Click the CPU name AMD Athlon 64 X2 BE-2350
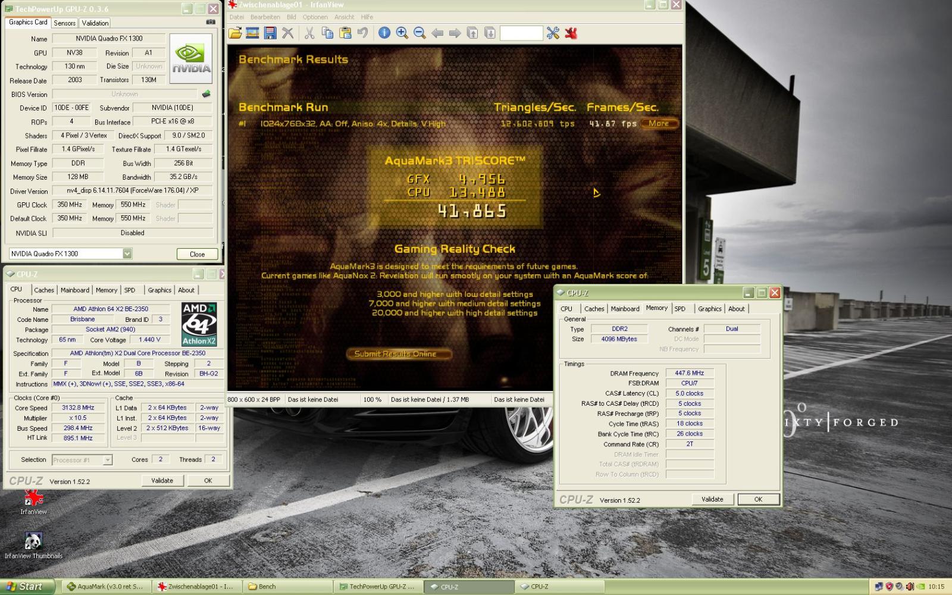Viewport: 952px width, 595px height. pyautogui.click(x=111, y=309)
